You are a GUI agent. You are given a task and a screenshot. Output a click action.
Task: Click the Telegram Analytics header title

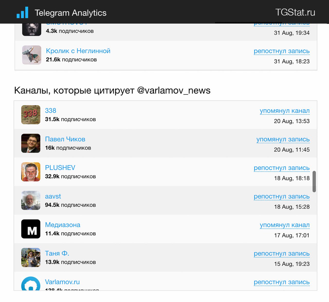[x=70, y=13]
